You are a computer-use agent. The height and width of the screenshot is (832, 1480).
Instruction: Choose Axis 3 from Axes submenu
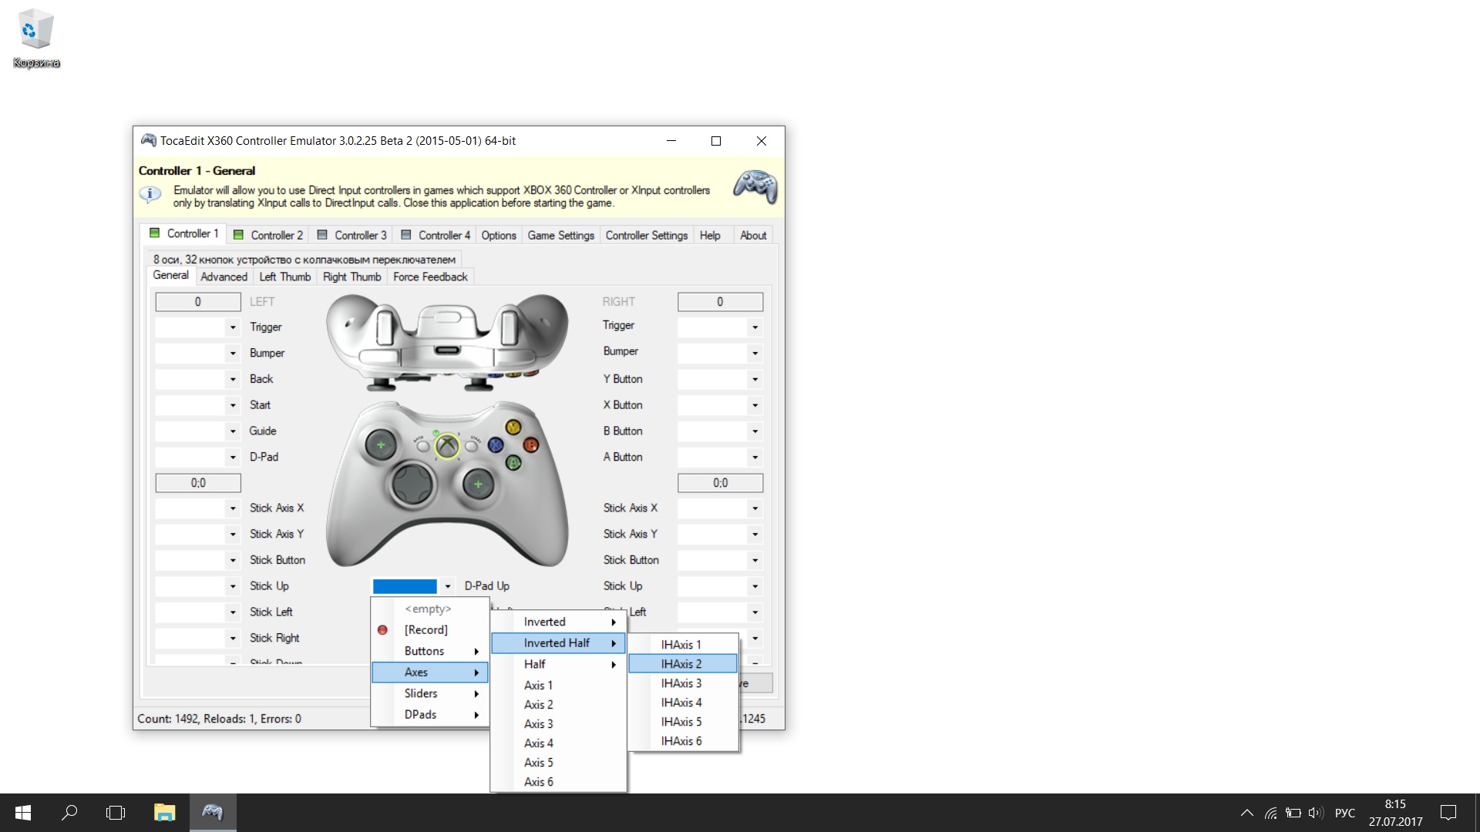[x=539, y=724]
